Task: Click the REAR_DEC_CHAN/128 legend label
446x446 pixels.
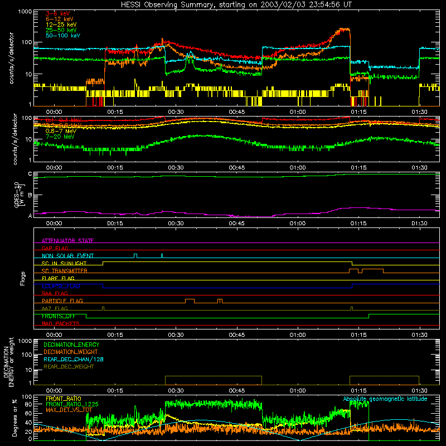Action: coord(74,359)
